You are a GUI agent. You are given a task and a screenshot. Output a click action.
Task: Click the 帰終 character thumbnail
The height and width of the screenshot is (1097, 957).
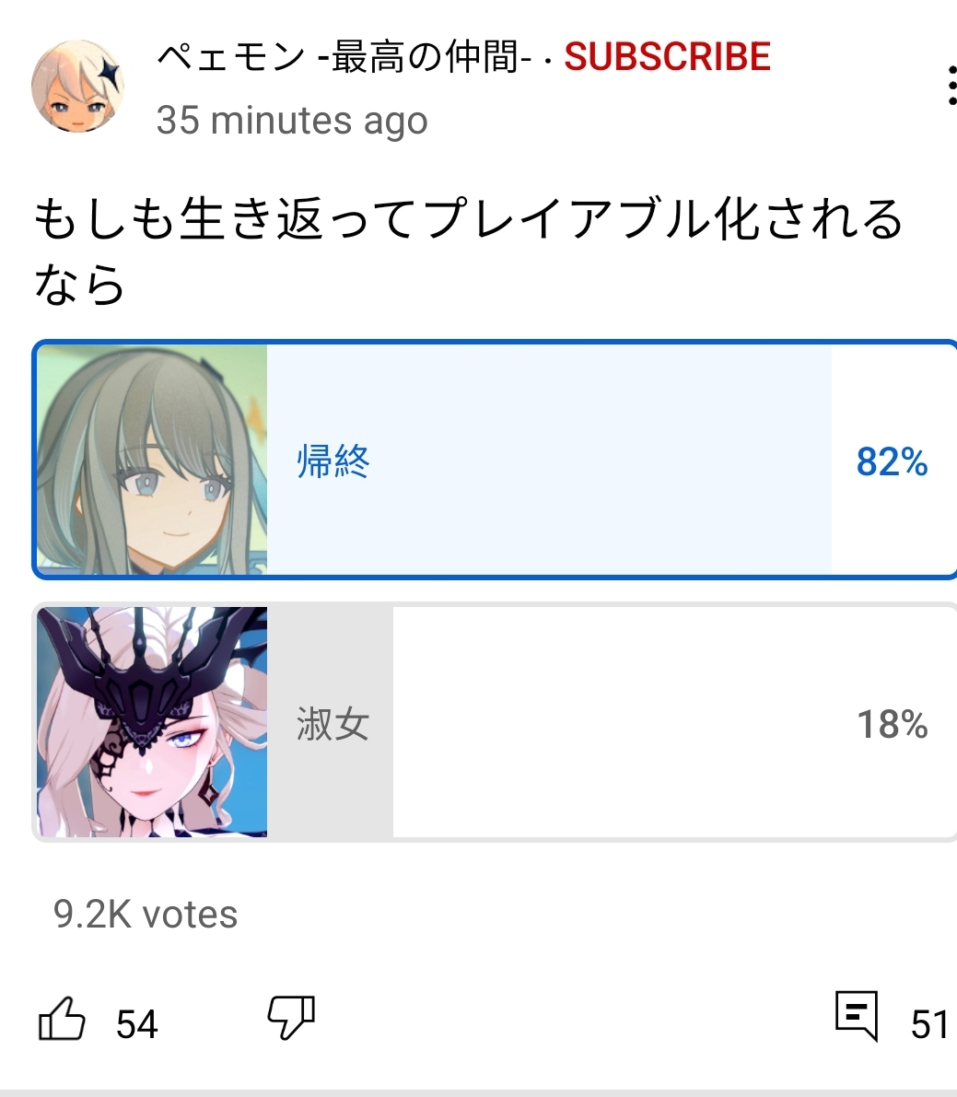point(152,460)
